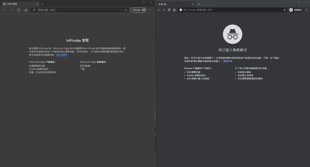Click 'Microsoft Edge 不會儲存' column heading
The image size is (310, 167).
[42, 62]
